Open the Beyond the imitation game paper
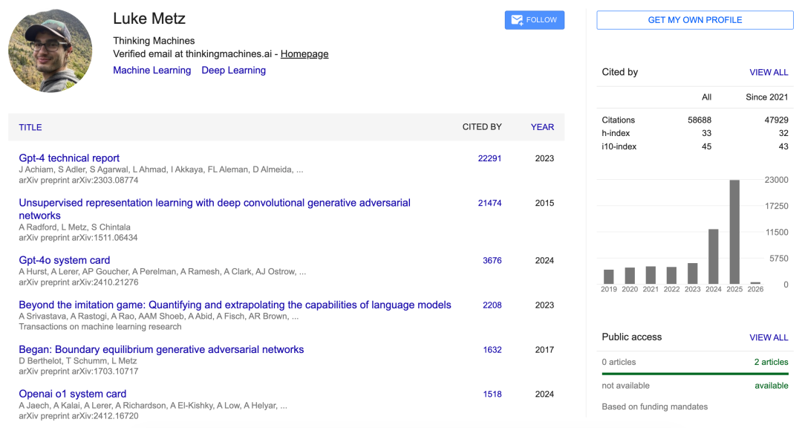The height and width of the screenshot is (428, 802). point(235,305)
